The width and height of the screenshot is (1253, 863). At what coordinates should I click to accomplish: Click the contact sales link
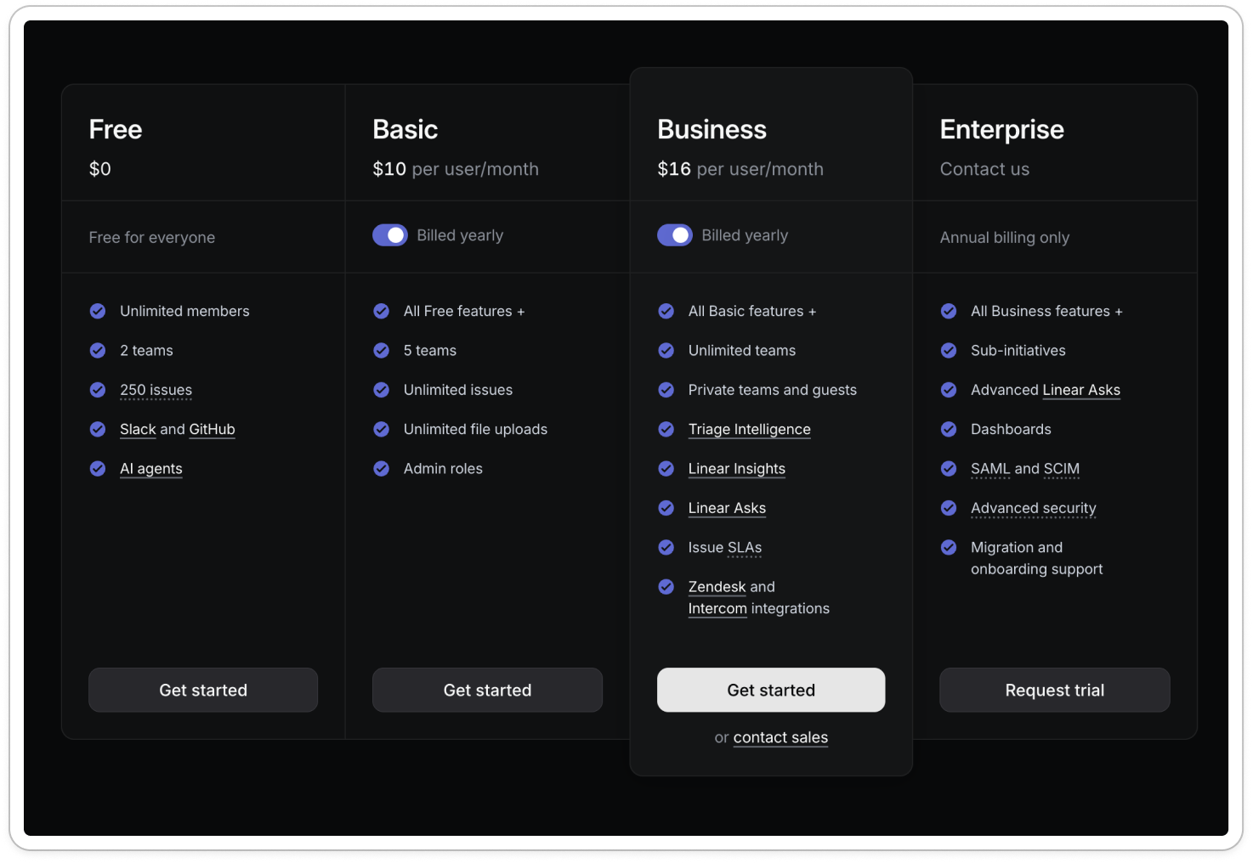780,737
